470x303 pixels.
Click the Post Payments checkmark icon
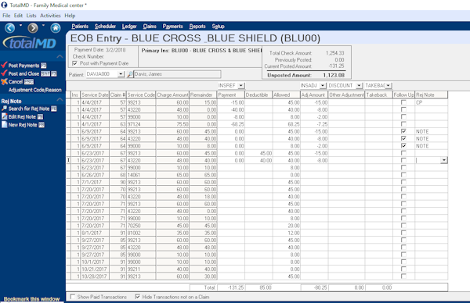[x=4, y=65]
